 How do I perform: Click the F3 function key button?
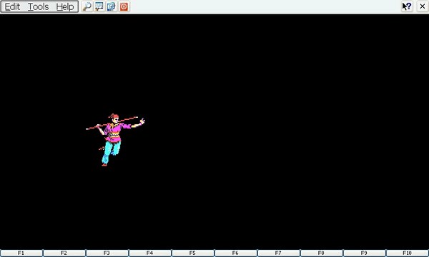point(107,253)
